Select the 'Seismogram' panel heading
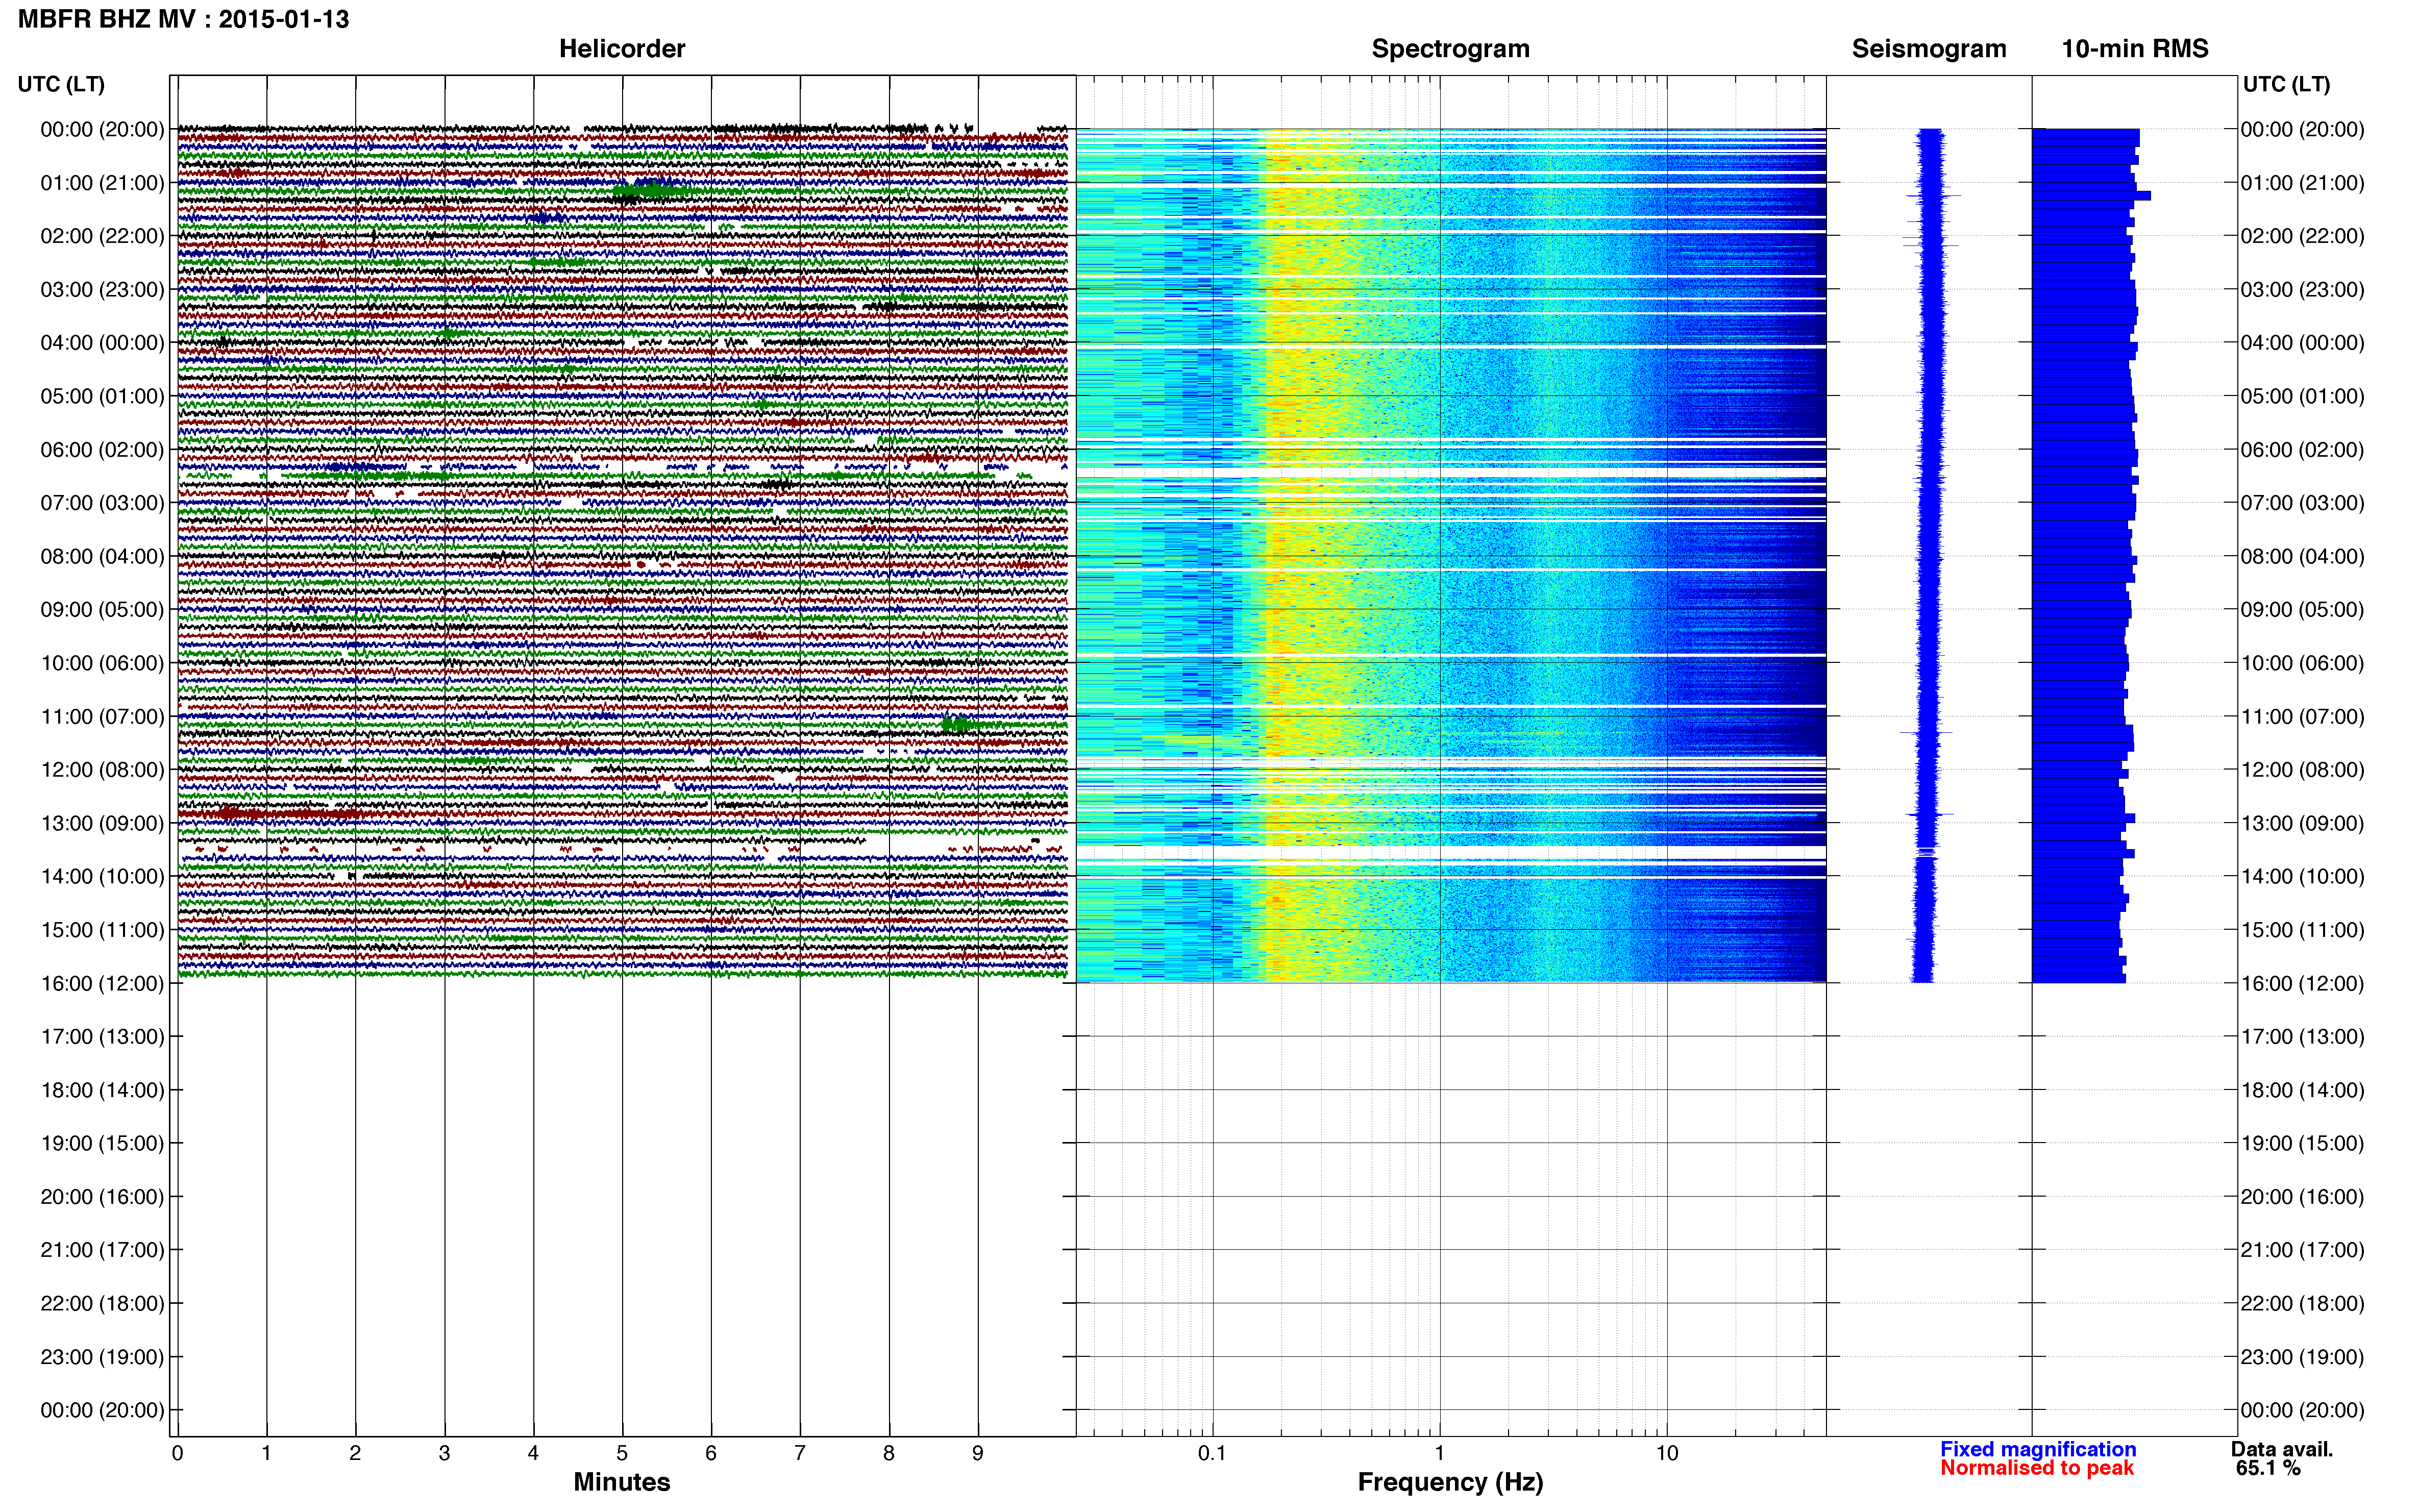 [1929, 49]
